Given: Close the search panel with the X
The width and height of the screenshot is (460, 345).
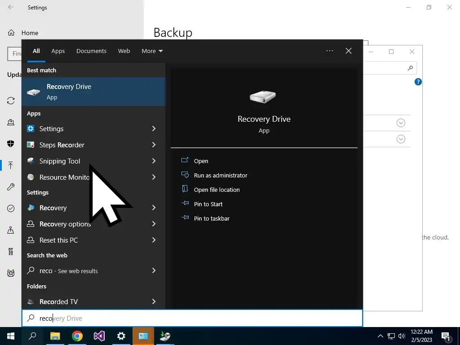Looking at the screenshot, I should point(349,51).
